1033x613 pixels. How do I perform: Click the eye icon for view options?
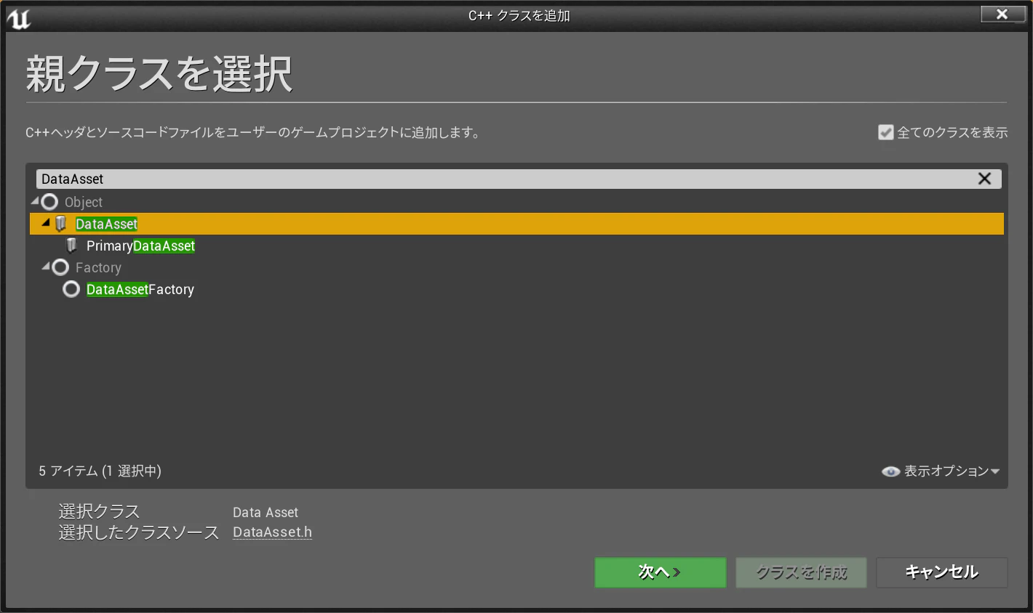point(890,471)
